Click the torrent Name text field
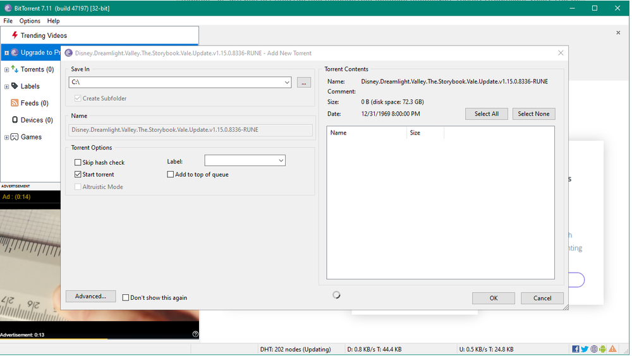The image size is (632, 356). [191, 129]
